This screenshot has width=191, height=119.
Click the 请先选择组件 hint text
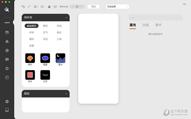click(x=155, y=34)
